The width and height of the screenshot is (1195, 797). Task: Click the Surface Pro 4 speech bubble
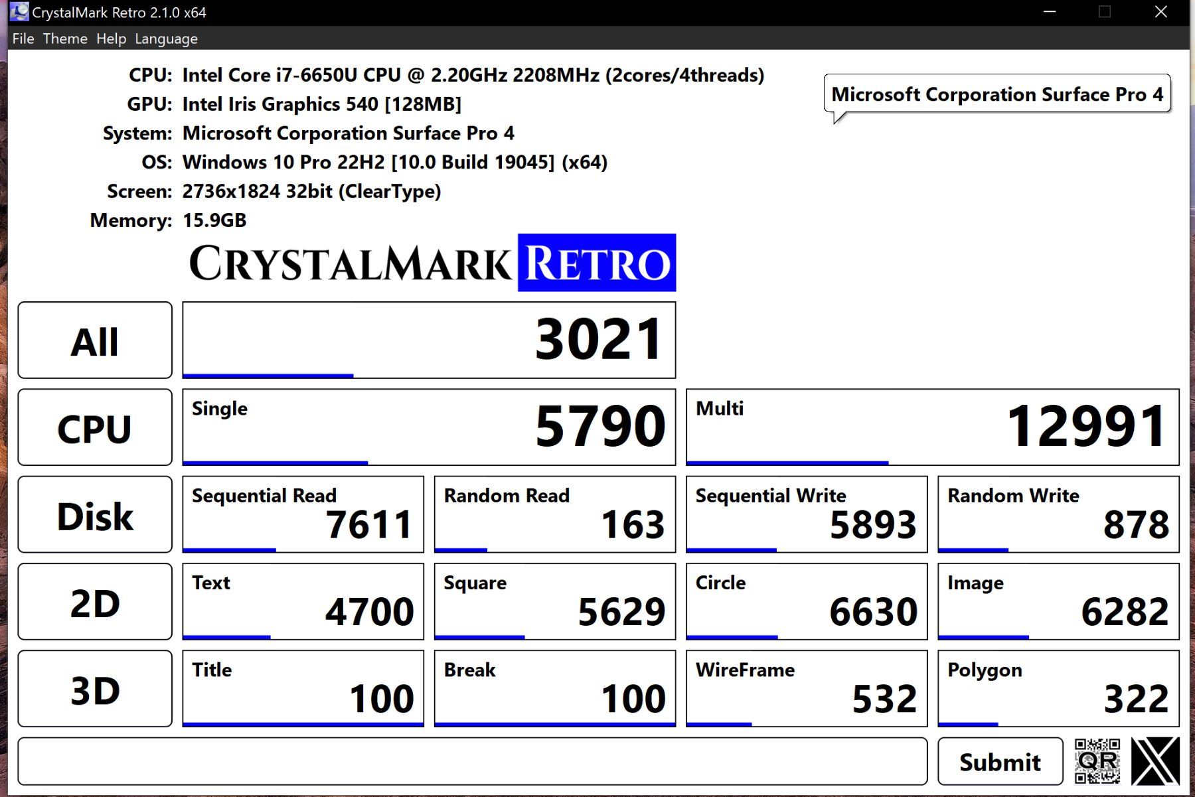point(997,94)
